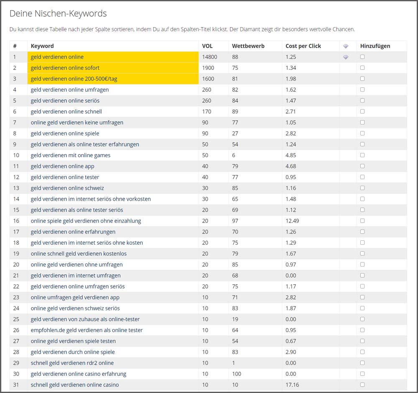This screenshot has width=418, height=393.
Task: Click the diamond icon in row 1
Action: point(346,57)
